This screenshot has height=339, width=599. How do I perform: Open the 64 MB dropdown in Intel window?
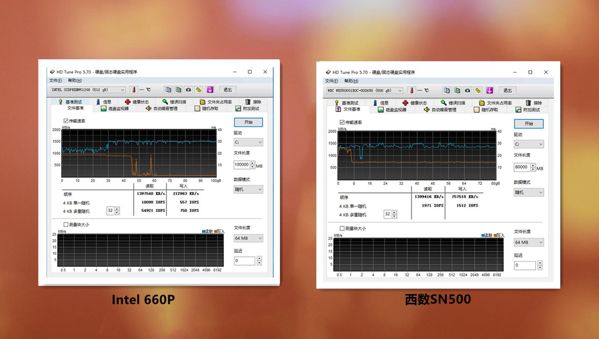248,238
